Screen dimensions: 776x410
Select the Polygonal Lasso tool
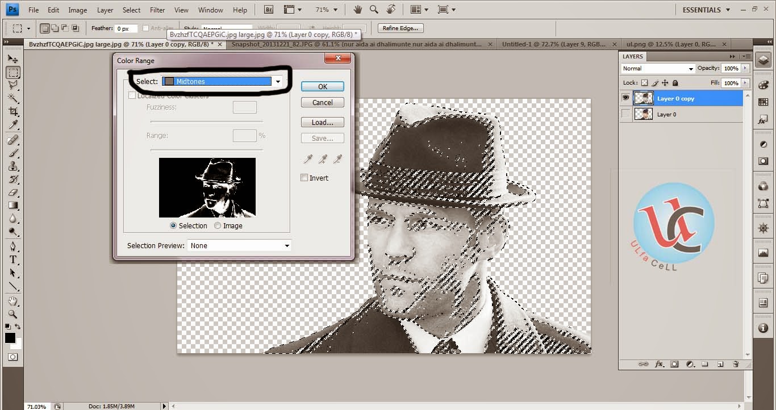click(x=12, y=85)
